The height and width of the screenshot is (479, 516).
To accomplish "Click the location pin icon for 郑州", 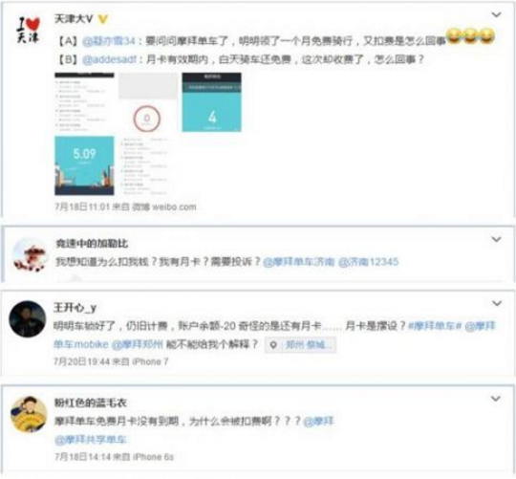I will pyautogui.click(x=273, y=345).
